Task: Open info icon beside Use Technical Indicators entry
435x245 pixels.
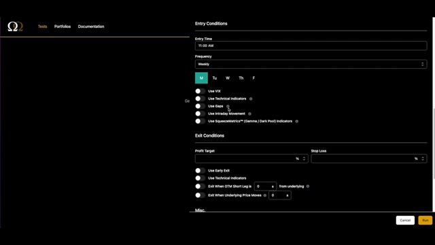Action: tap(251, 99)
